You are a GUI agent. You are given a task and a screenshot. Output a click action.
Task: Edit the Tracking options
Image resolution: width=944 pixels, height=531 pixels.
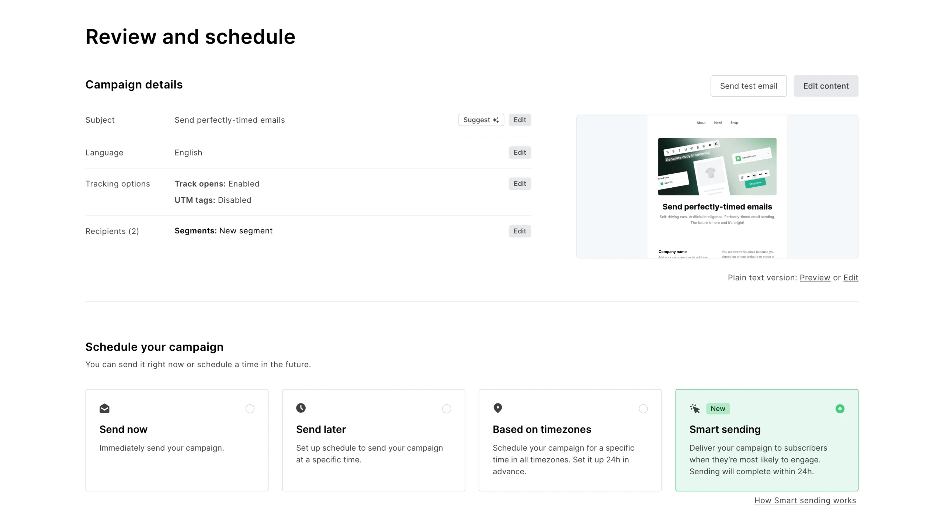click(520, 184)
